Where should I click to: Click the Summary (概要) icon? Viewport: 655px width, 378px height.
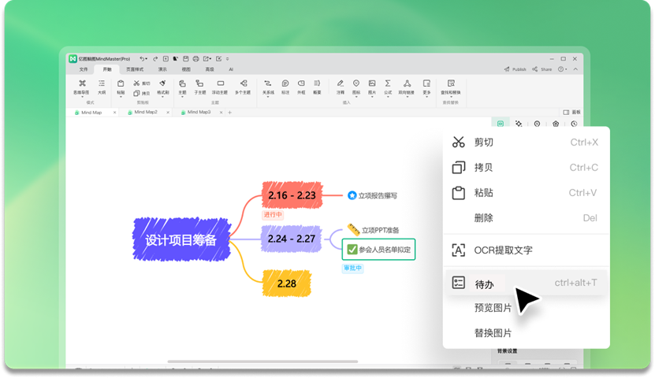click(317, 84)
